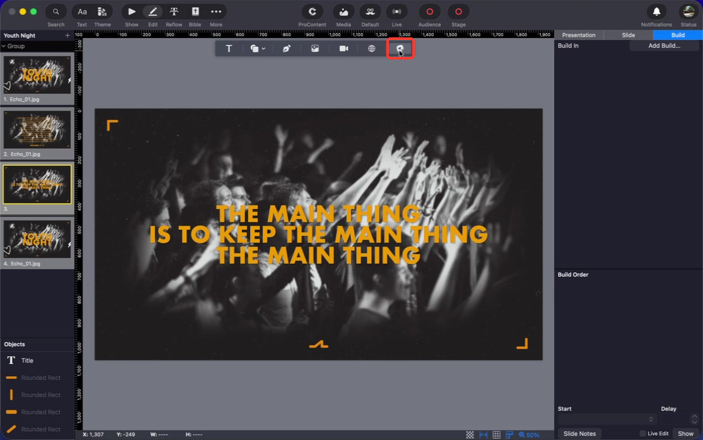Screen dimensions: 703x440
Task: Open the Text formatting tool
Action: coord(82,12)
